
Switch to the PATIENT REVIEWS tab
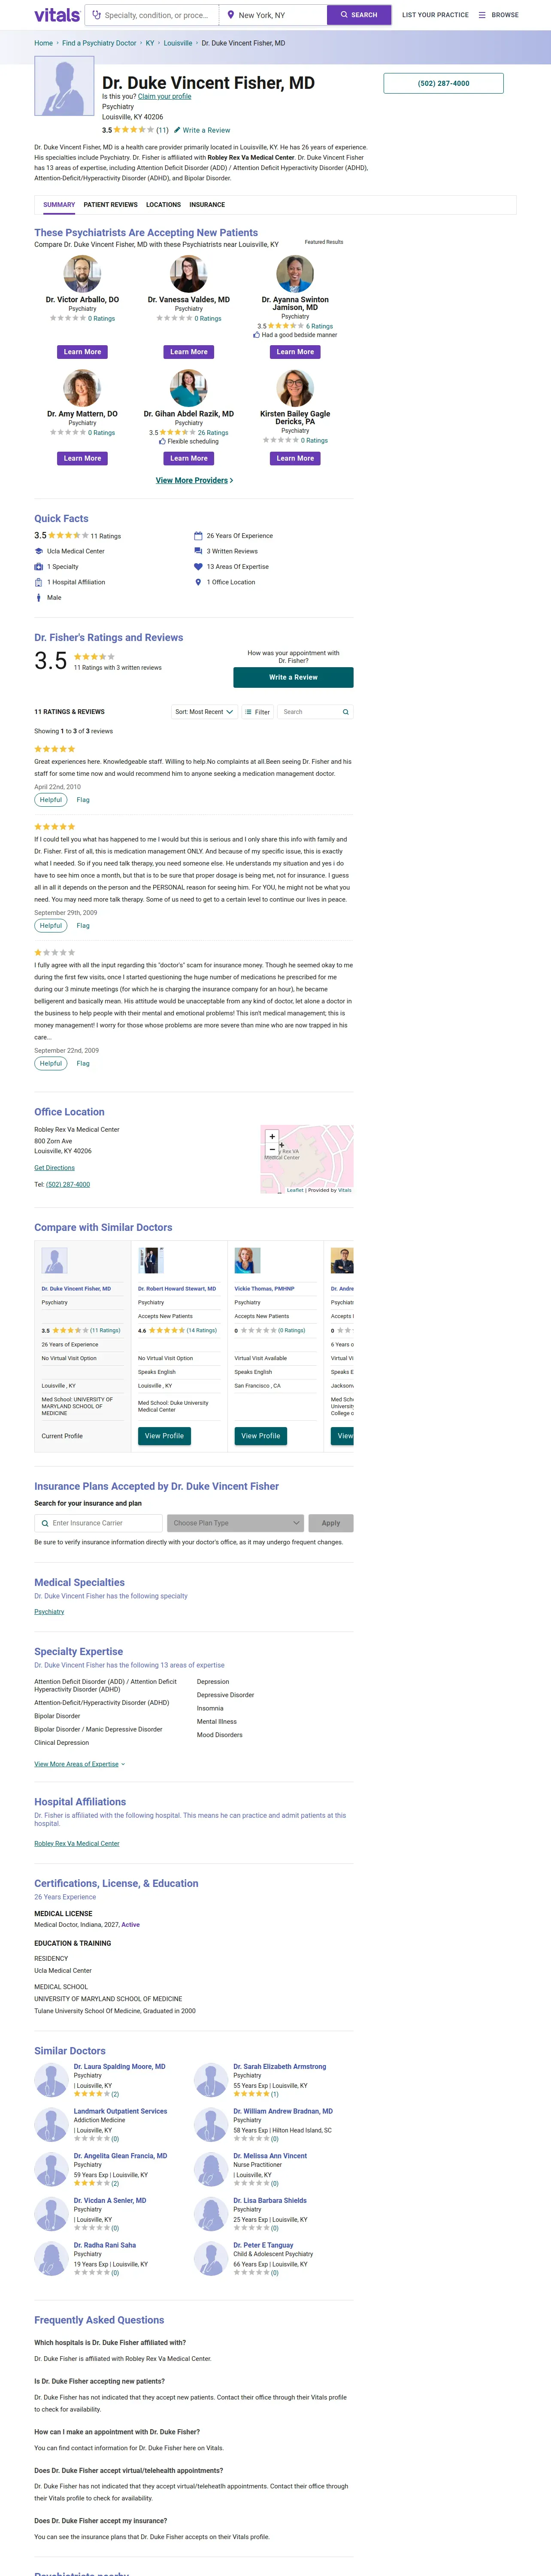pyautogui.click(x=110, y=204)
